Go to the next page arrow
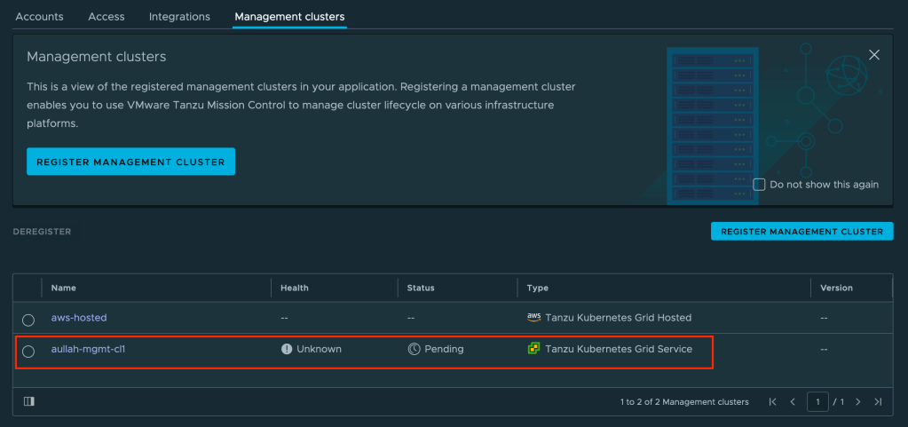 click(857, 402)
